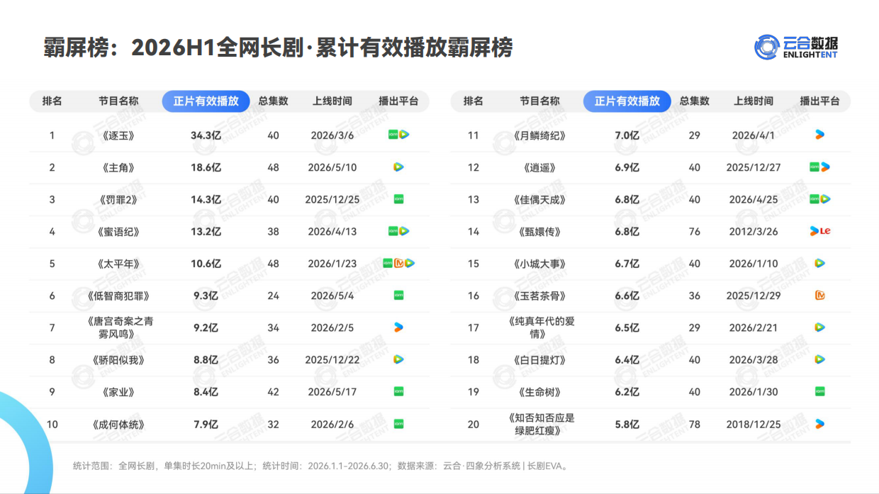879x494 pixels.
Task: Click the right table 播出平台 header
Action: pyautogui.click(x=819, y=101)
